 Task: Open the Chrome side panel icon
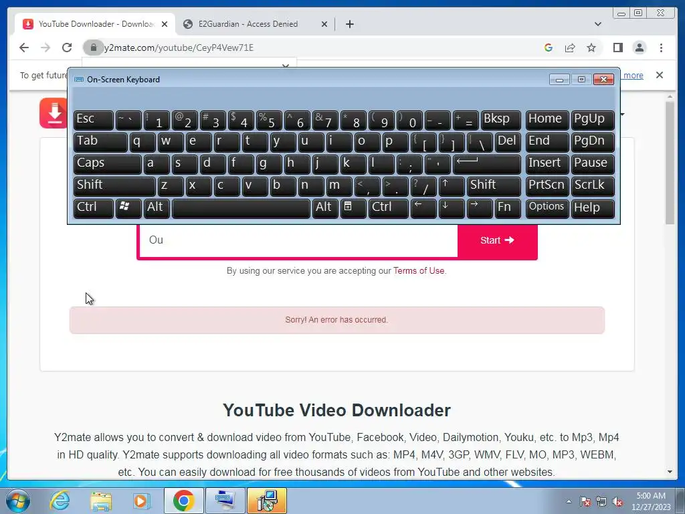617,48
